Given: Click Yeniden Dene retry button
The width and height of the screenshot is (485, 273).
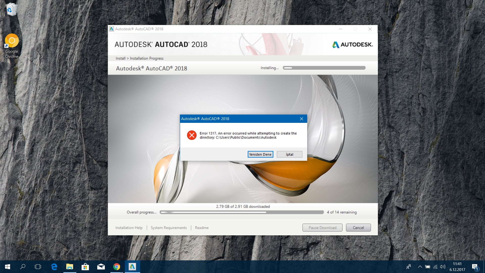Looking at the screenshot, I should point(260,154).
